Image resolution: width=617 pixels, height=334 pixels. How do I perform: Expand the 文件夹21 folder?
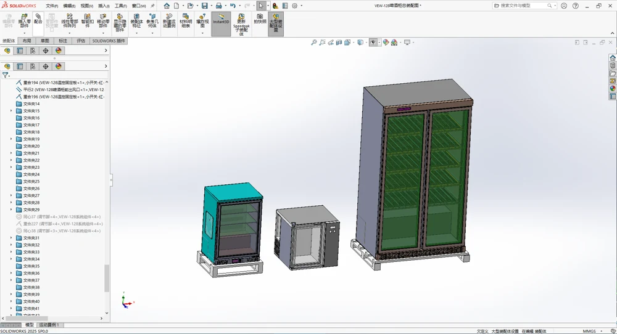coord(11,153)
